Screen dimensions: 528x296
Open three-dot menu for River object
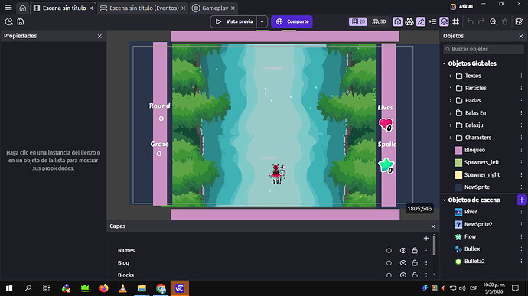point(521,212)
